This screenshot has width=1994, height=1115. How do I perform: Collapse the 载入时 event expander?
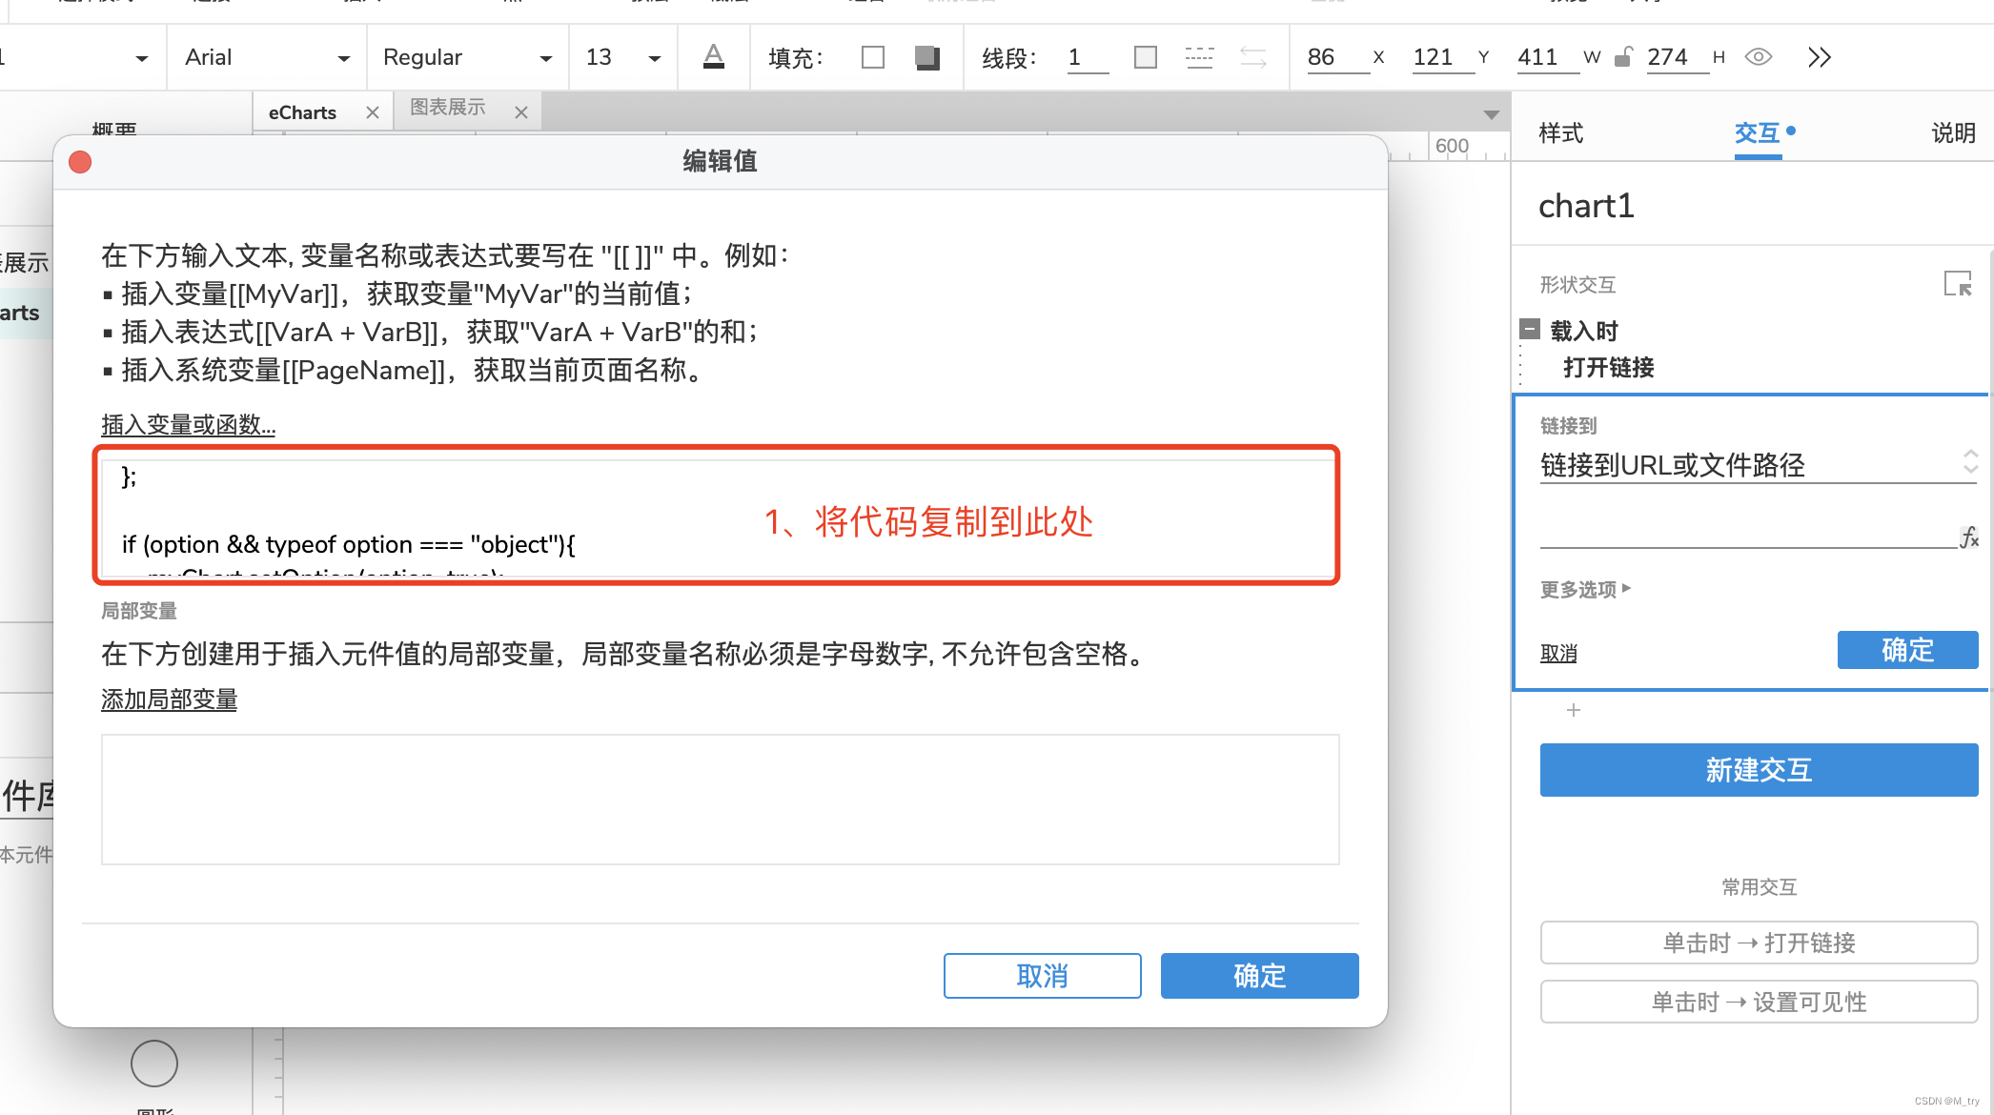tap(1530, 330)
